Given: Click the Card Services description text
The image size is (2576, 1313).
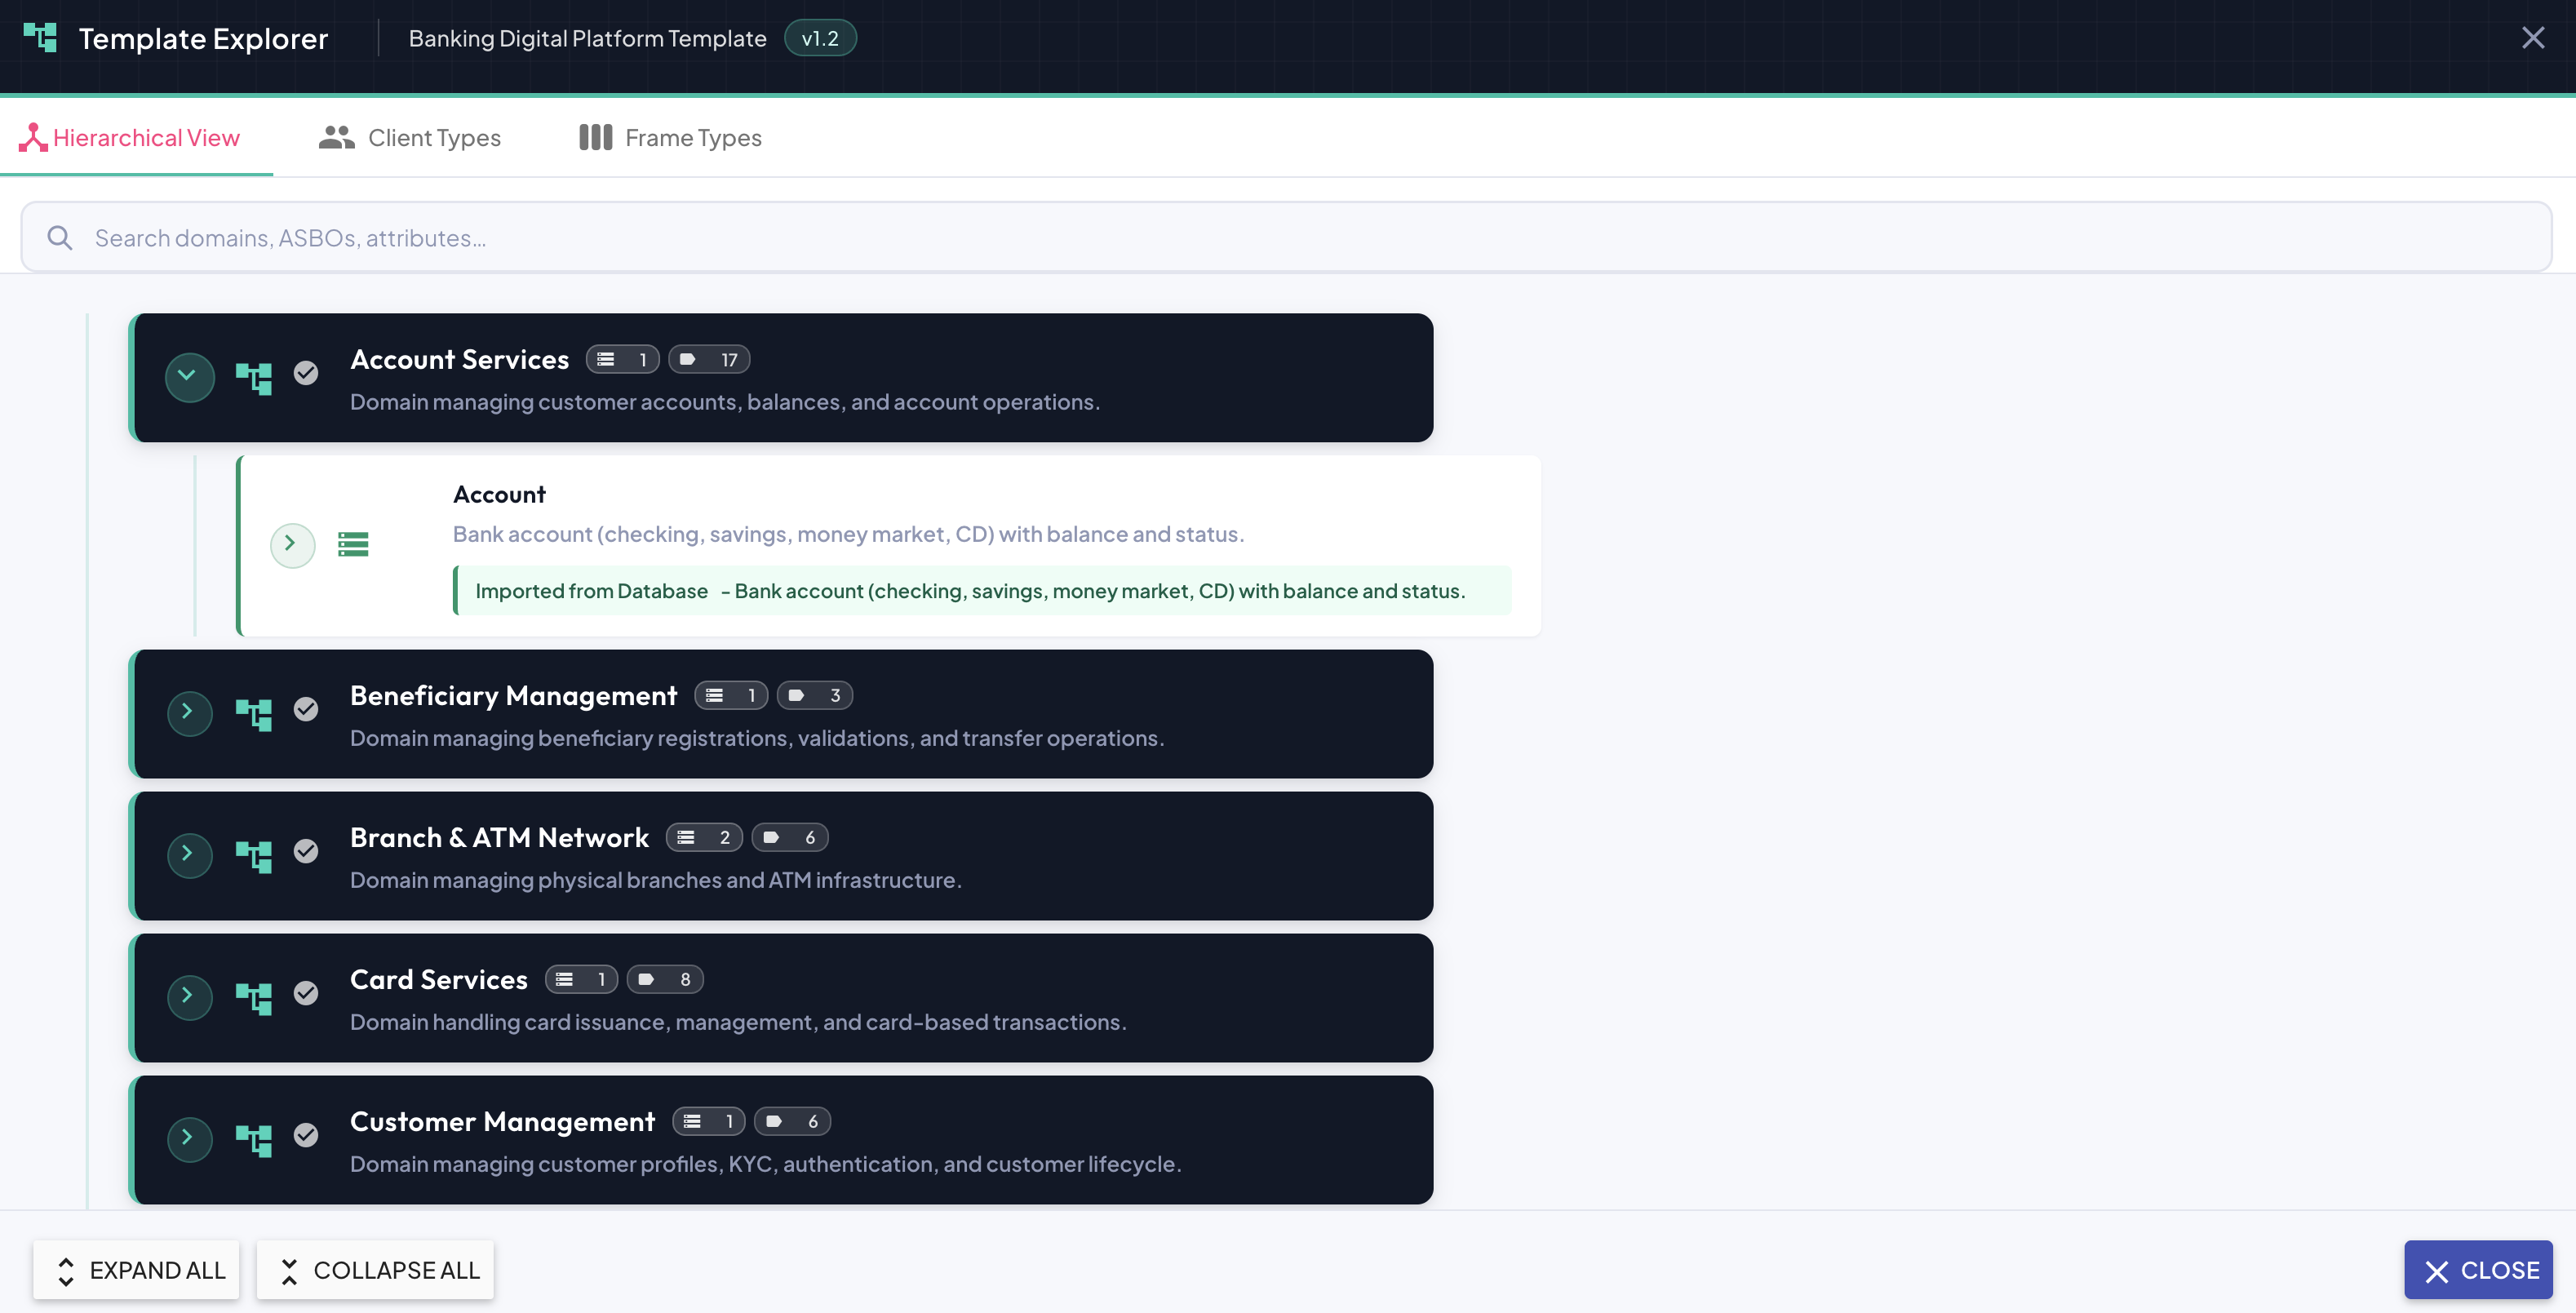Looking at the screenshot, I should point(738,1022).
